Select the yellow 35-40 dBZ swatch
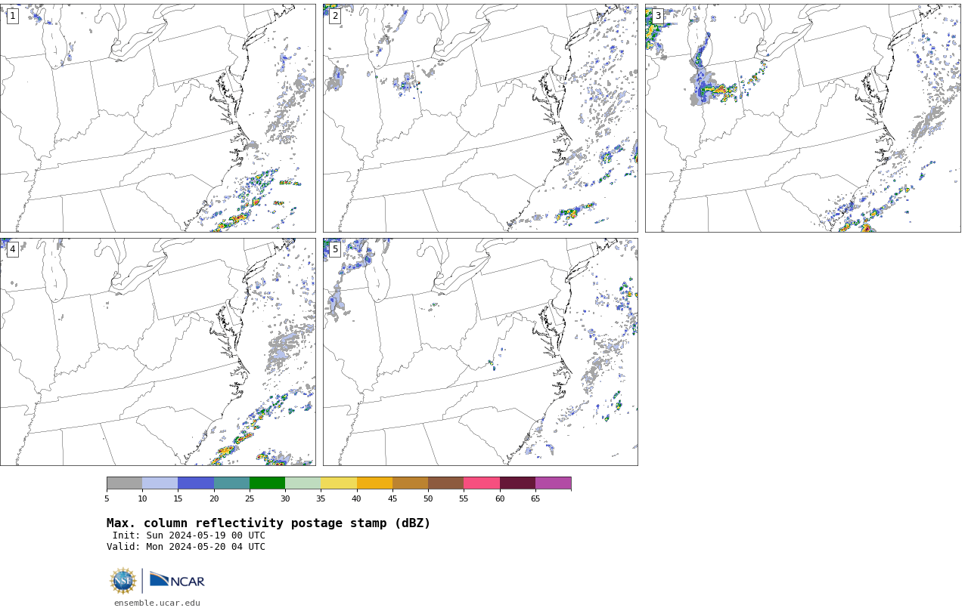968x611 pixels. (x=339, y=483)
